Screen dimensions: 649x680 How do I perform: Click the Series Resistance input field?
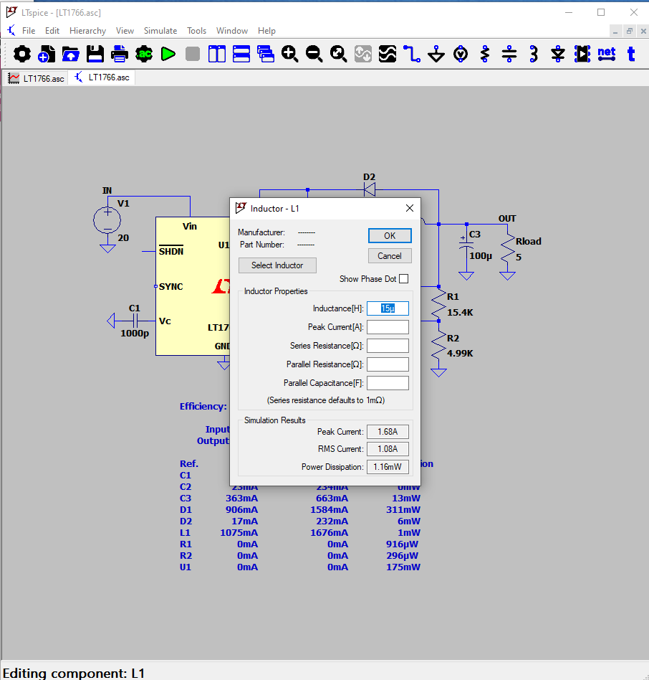pos(388,346)
